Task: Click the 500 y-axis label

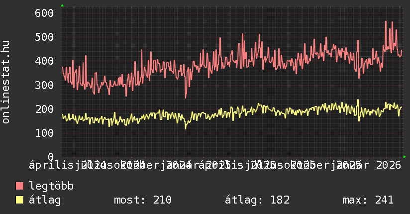Action: point(44,37)
